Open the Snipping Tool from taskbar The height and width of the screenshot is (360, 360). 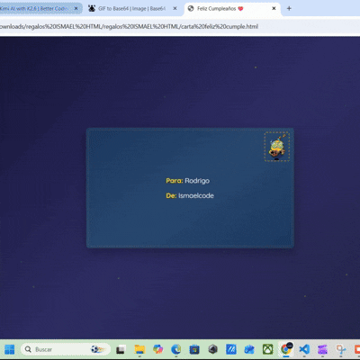pyautogui.click(x=341, y=349)
